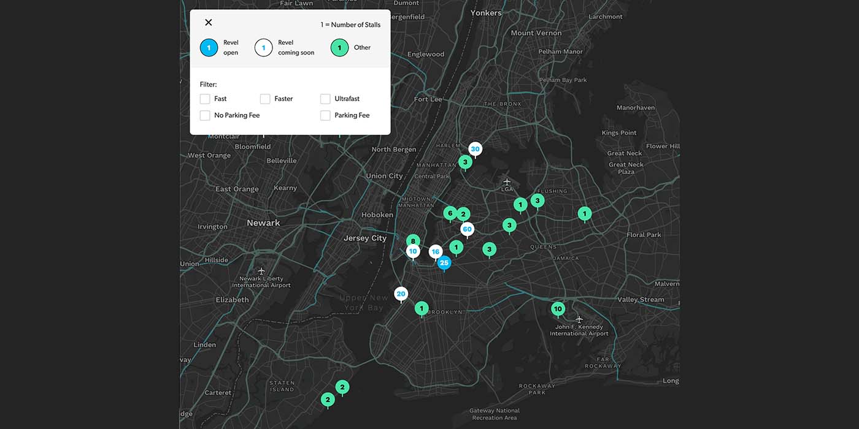Click the 30-stall marker near Harlem

click(475, 148)
